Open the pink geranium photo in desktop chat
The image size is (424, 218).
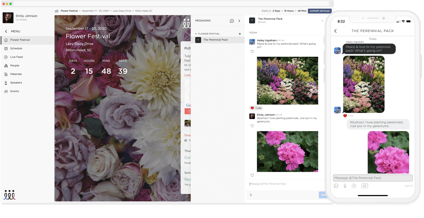[287, 151]
